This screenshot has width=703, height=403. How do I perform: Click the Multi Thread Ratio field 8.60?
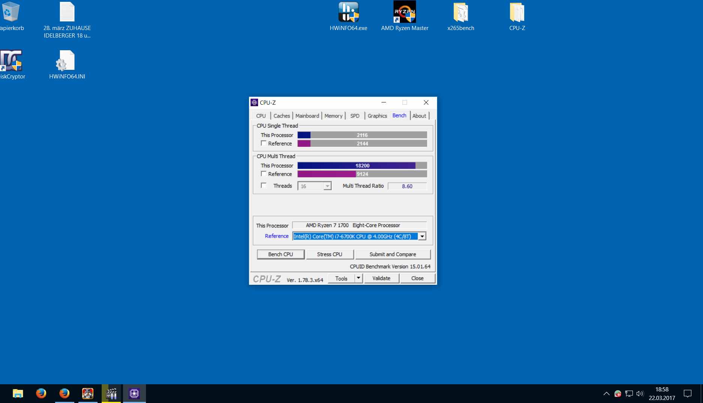click(407, 186)
